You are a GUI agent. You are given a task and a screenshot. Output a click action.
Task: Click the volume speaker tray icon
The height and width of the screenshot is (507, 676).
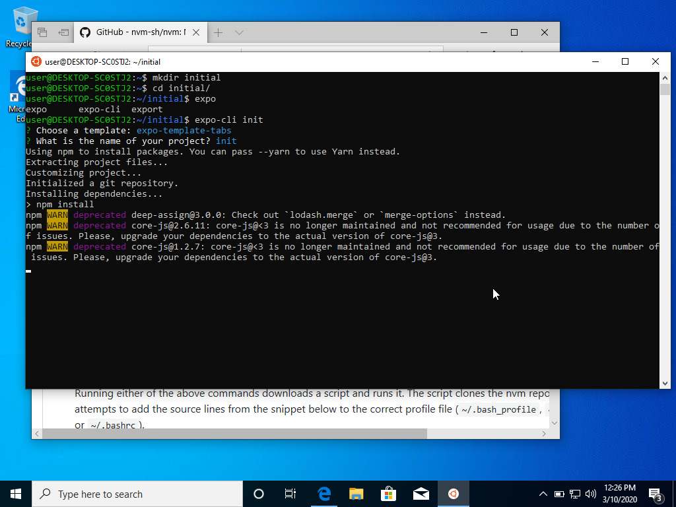591,494
